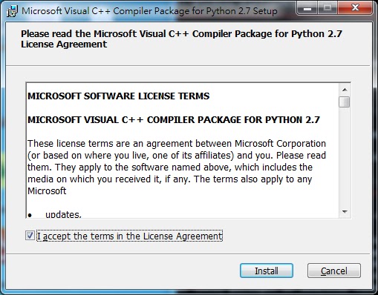Click the license scrollbar thumb
The width and height of the screenshot is (378, 295).
pos(345,102)
